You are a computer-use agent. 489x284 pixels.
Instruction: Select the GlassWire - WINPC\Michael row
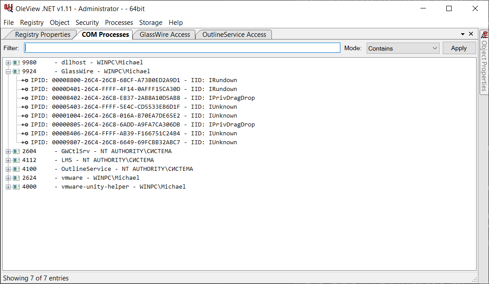pos(86,71)
